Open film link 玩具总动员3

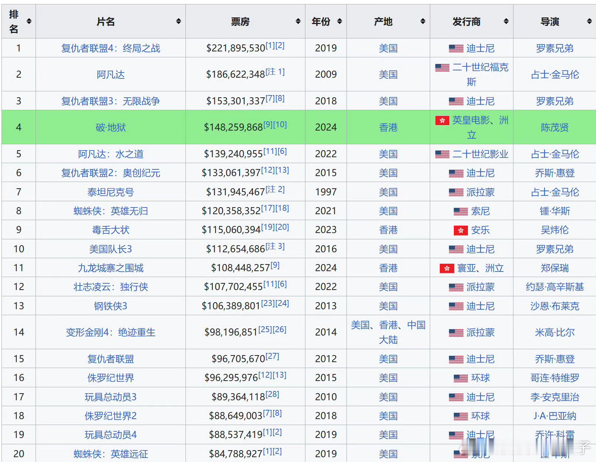(x=111, y=397)
